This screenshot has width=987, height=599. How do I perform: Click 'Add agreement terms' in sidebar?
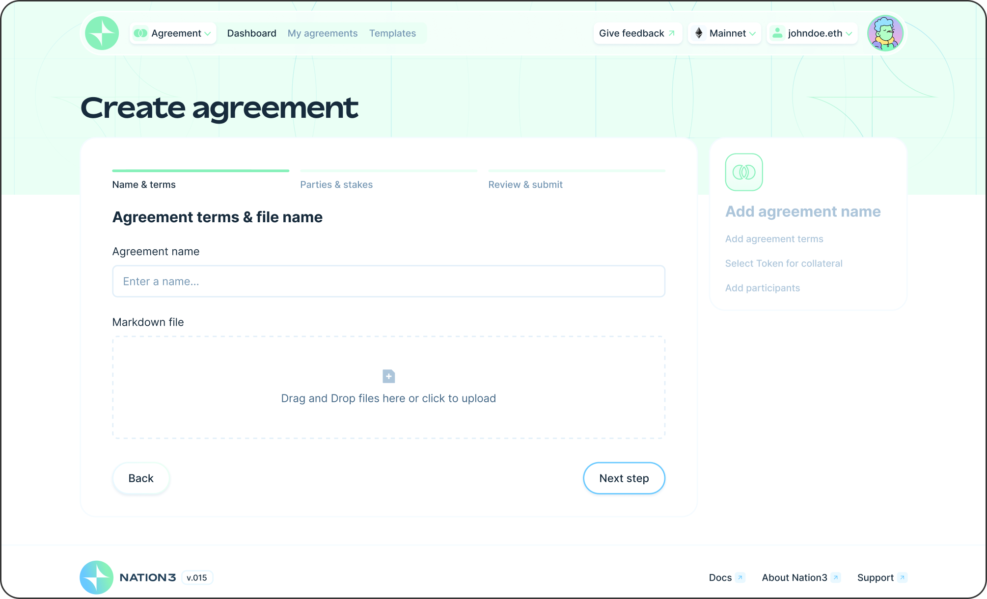[x=774, y=239]
